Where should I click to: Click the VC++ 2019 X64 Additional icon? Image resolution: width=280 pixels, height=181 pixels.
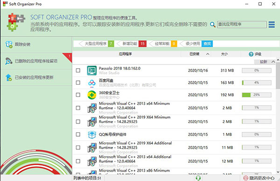[x=92, y=147]
